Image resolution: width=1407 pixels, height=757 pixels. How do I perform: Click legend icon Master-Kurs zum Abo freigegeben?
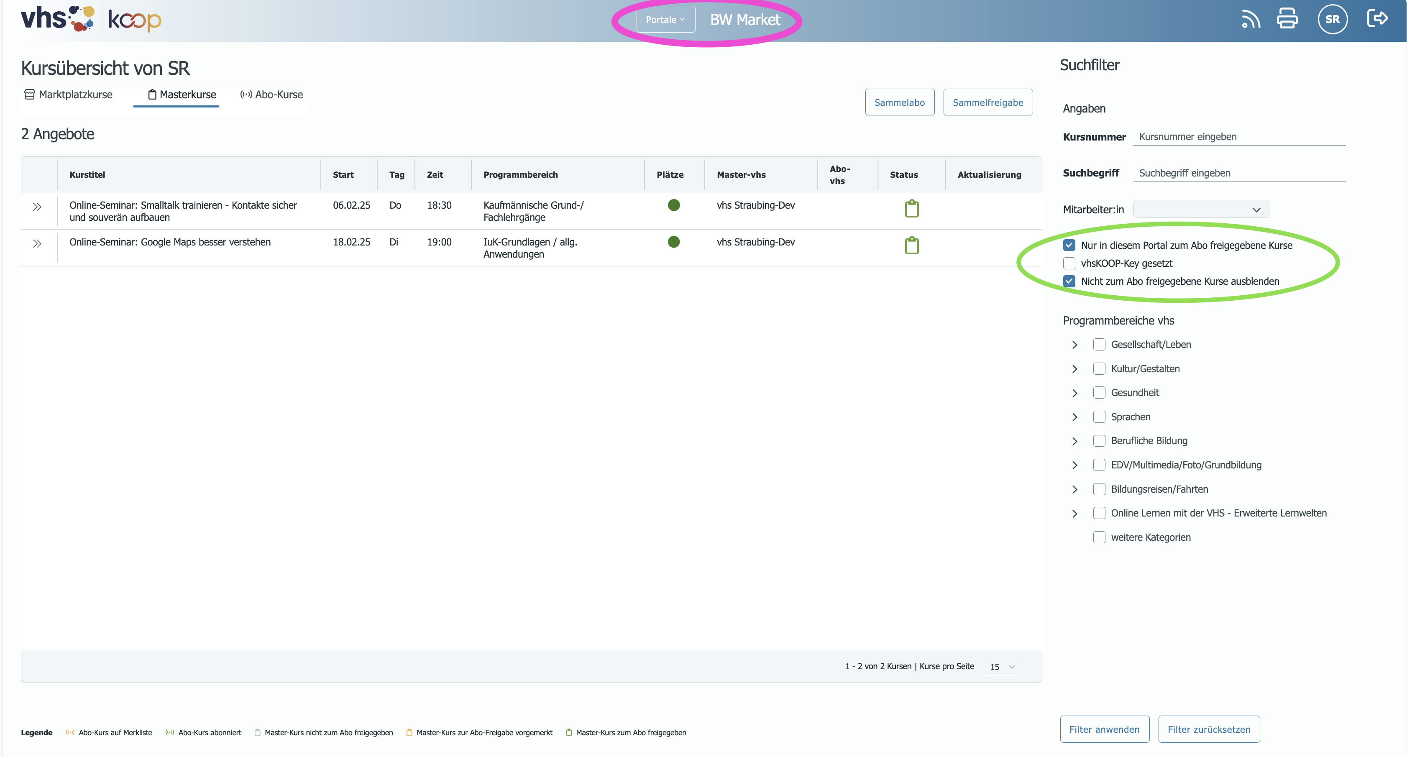pyautogui.click(x=568, y=732)
